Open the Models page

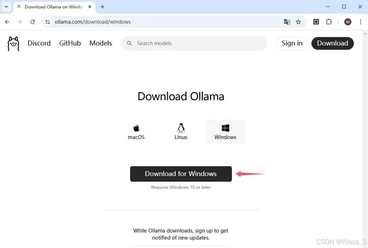[x=101, y=43]
